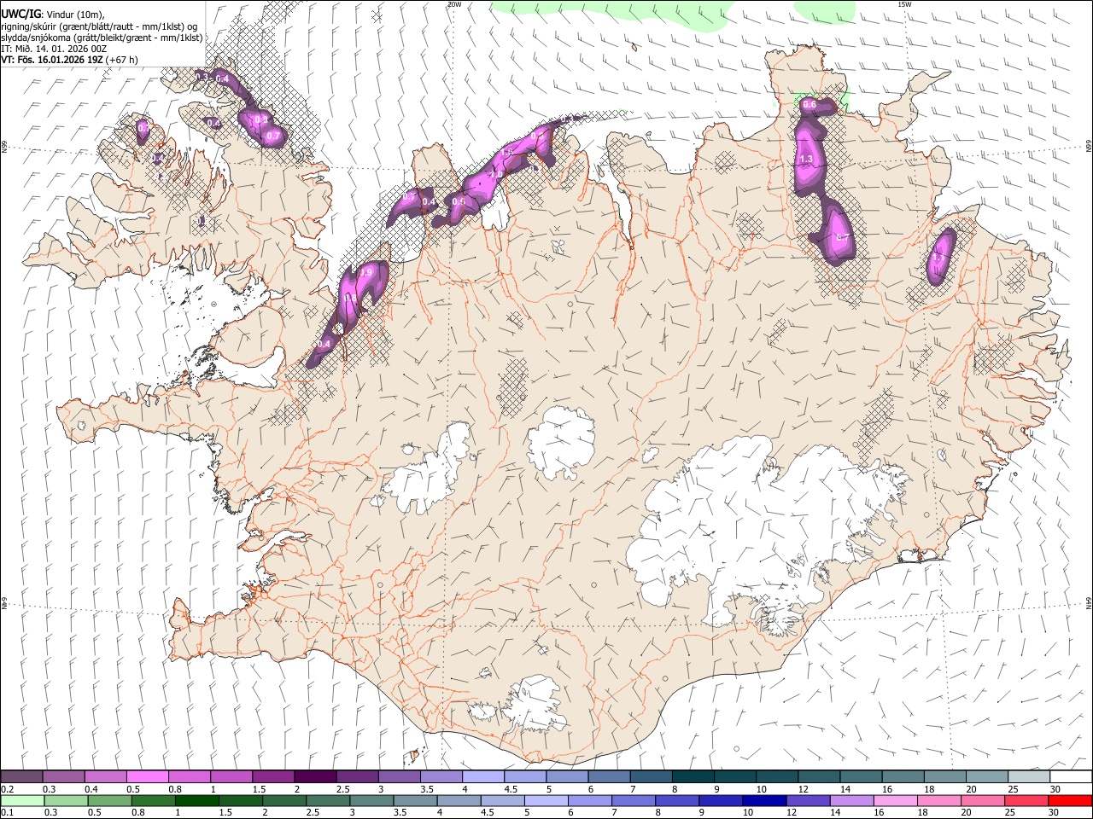
Task: Click the palest green 0.1–0.3 lower legend swatch
Action: 21,800
